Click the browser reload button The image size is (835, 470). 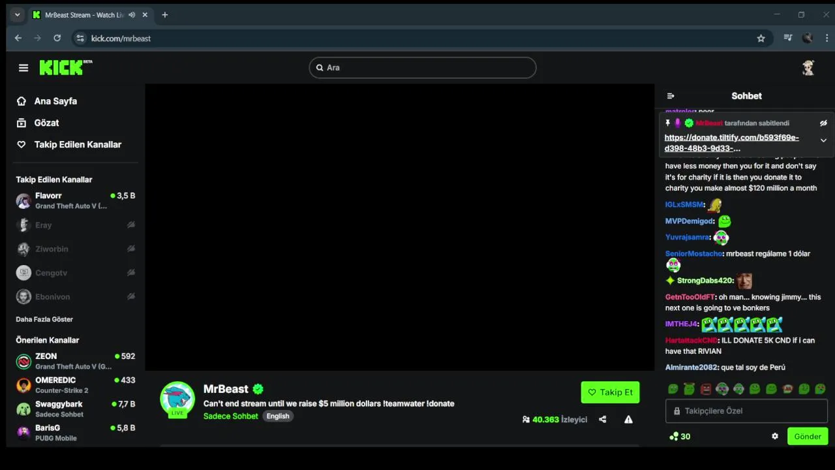click(x=57, y=39)
